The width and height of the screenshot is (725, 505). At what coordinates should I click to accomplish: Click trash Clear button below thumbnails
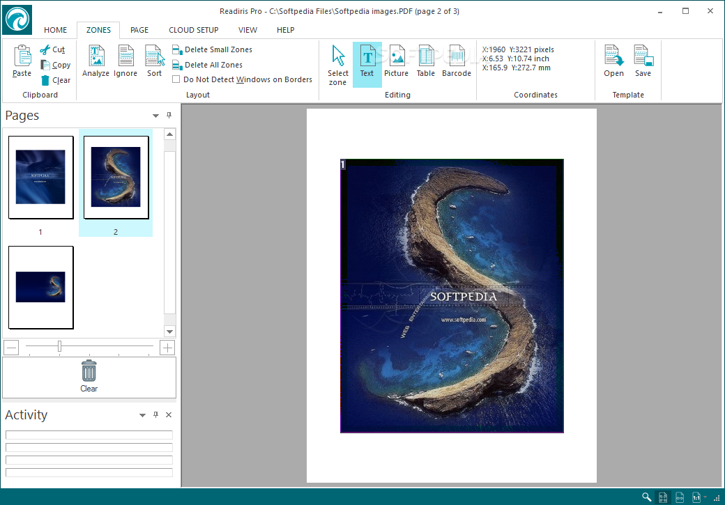coord(89,377)
